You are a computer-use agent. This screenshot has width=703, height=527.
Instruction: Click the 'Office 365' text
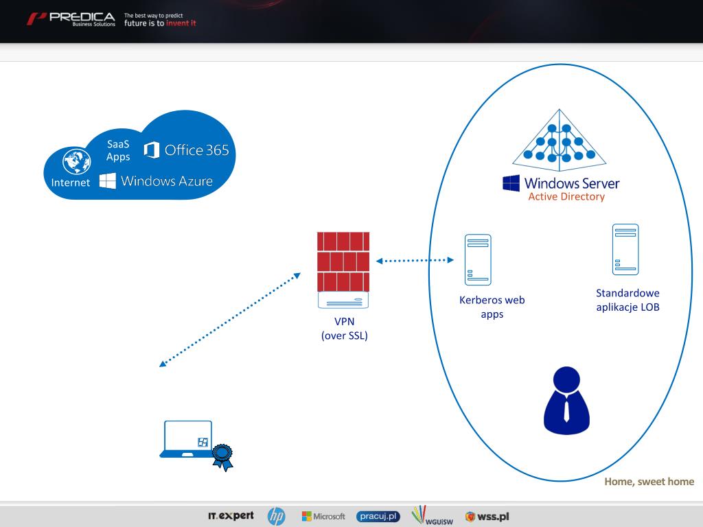[197, 150]
